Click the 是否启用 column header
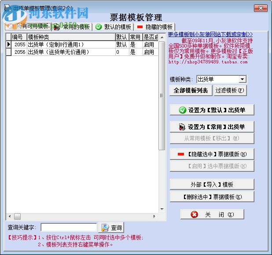 point(151,37)
